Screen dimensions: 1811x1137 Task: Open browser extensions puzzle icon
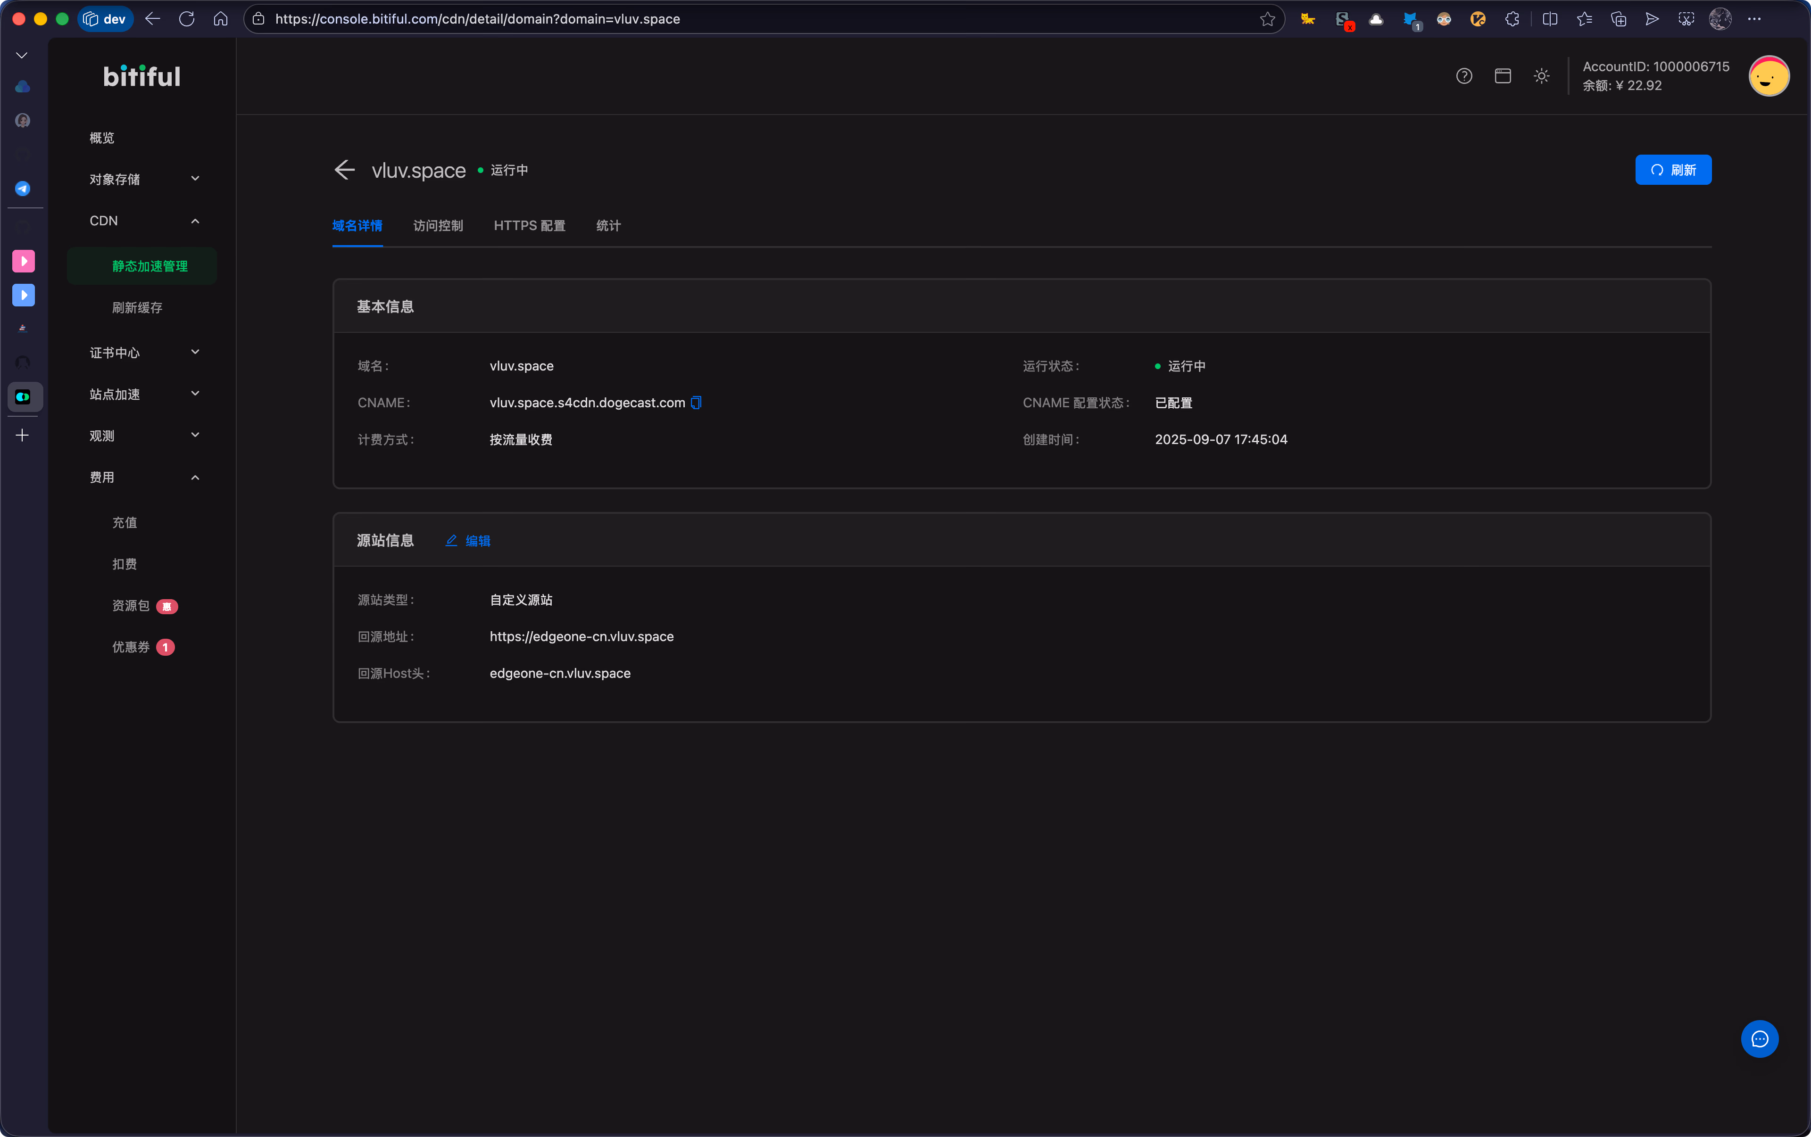pos(1512,19)
